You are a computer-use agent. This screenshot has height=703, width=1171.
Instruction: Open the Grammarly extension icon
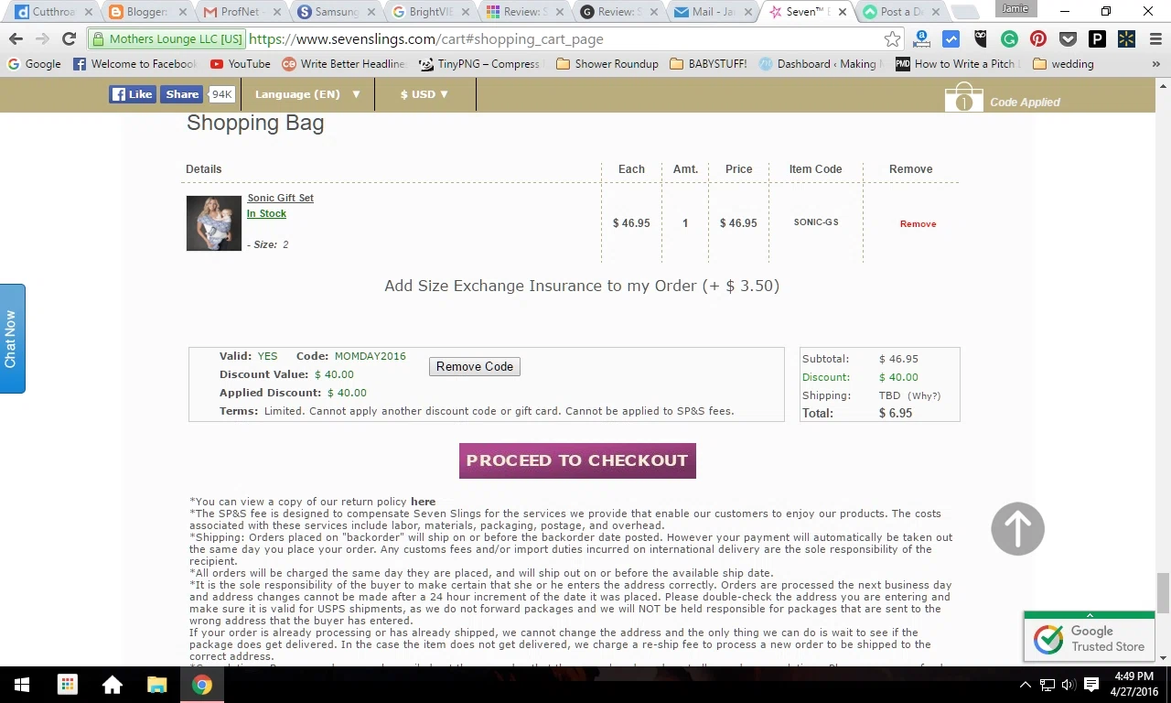[x=1009, y=39]
